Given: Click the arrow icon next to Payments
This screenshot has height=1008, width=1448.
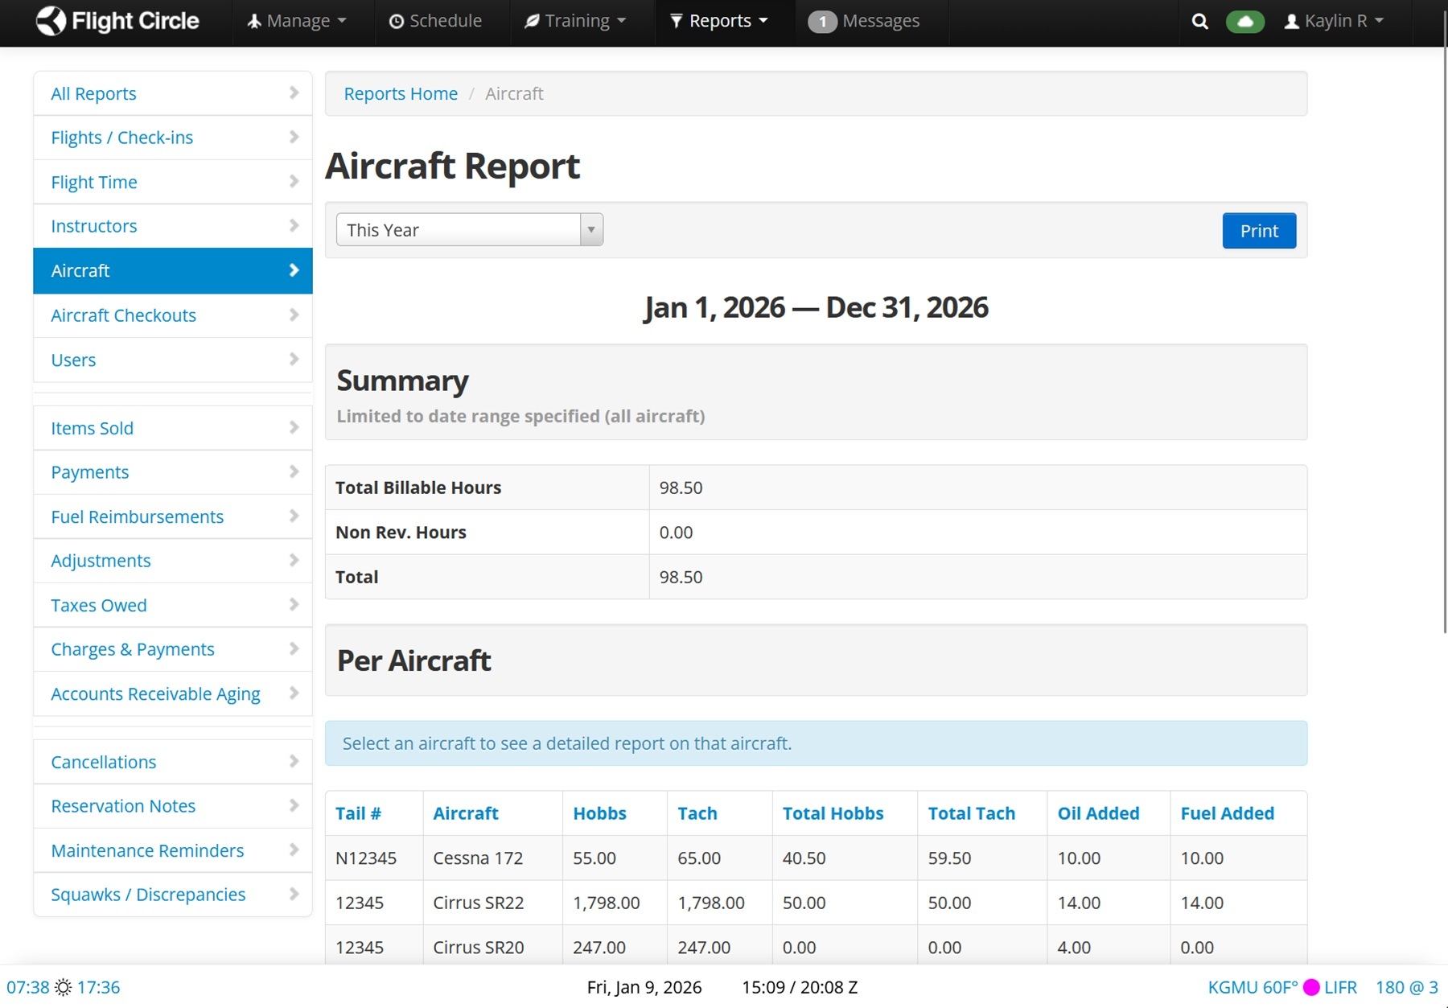Looking at the screenshot, I should tap(294, 471).
